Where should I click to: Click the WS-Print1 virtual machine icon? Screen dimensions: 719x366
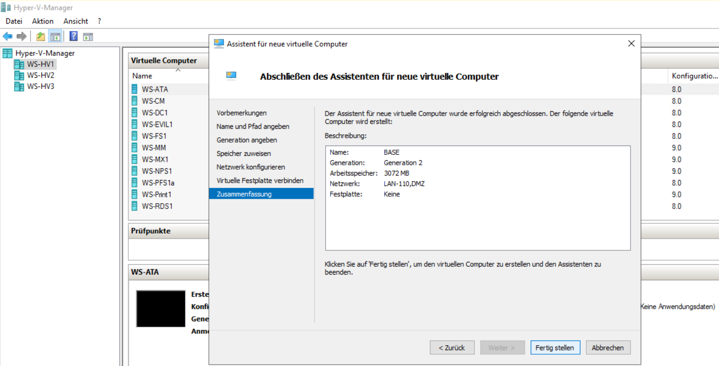135,194
